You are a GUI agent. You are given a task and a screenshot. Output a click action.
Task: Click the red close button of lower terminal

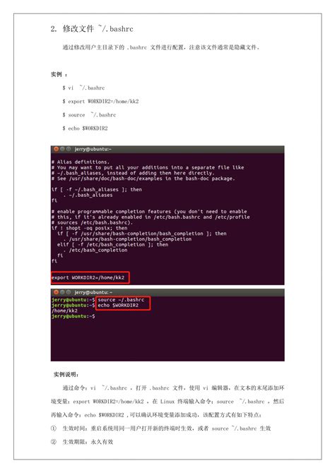tap(56, 292)
